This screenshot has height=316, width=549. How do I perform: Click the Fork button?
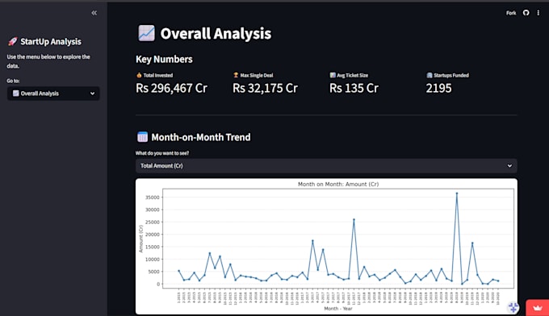511,13
